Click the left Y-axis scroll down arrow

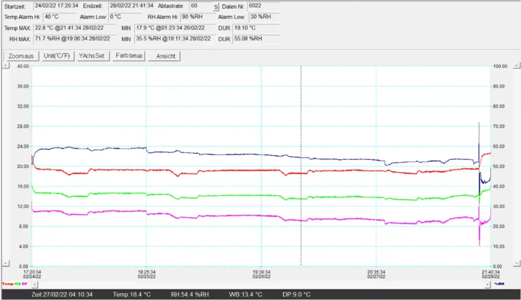[6, 263]
